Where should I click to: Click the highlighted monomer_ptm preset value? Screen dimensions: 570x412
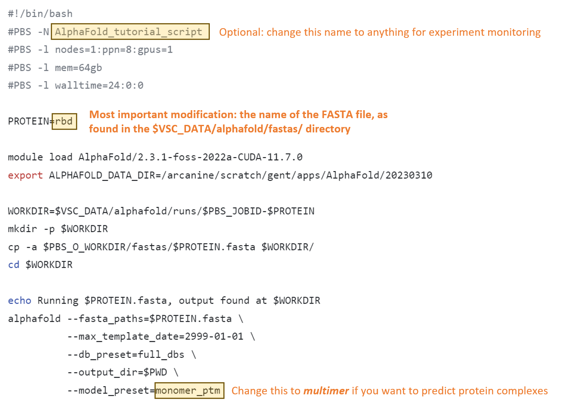[x=189, y=391]
